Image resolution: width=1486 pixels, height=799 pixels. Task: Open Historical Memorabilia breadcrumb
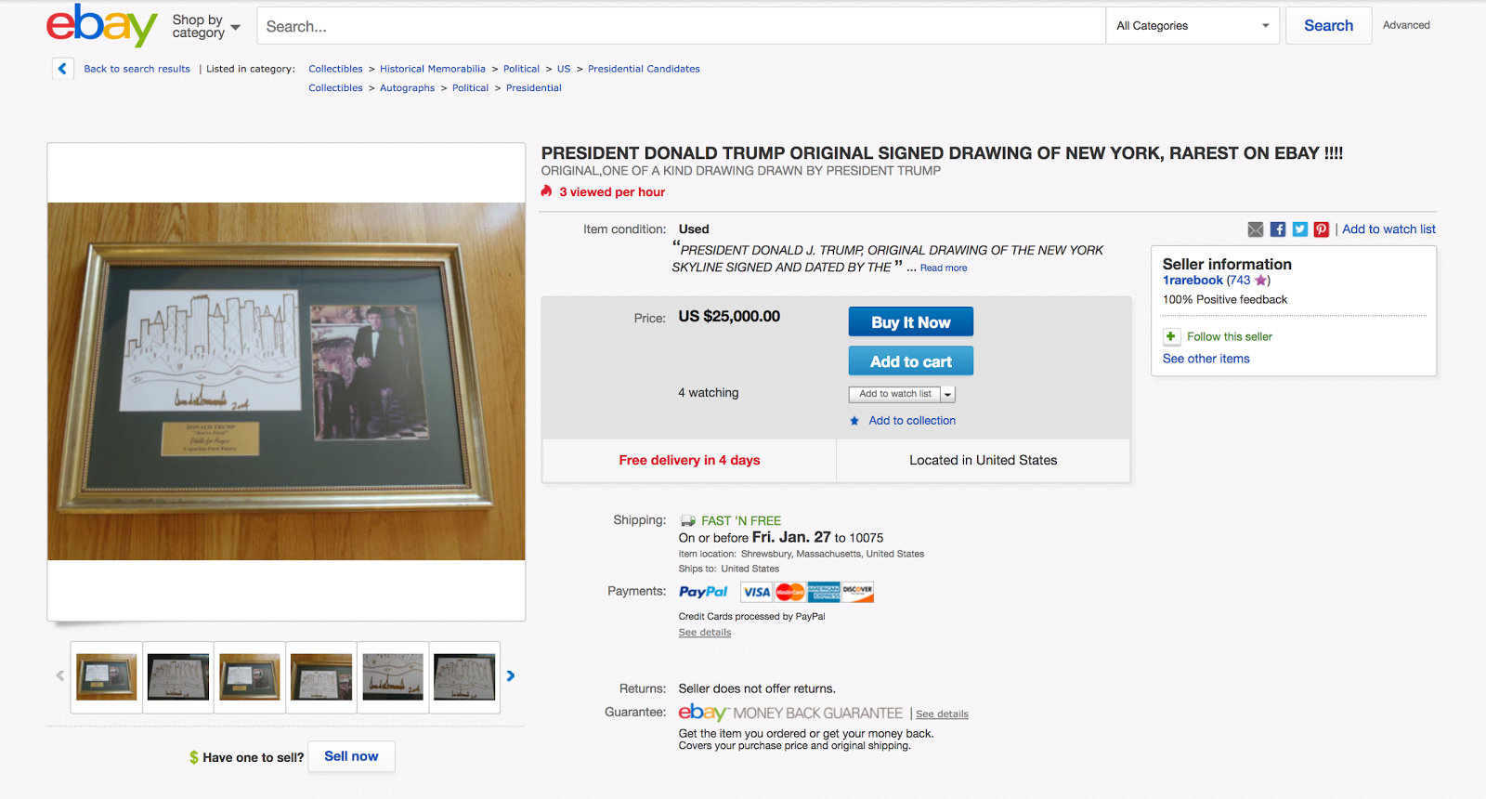pyautogui.click(x=433, y=69)
